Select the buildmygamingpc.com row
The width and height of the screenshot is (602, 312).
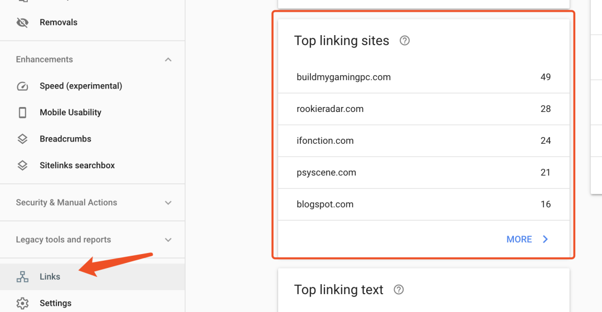coord(424,77)
